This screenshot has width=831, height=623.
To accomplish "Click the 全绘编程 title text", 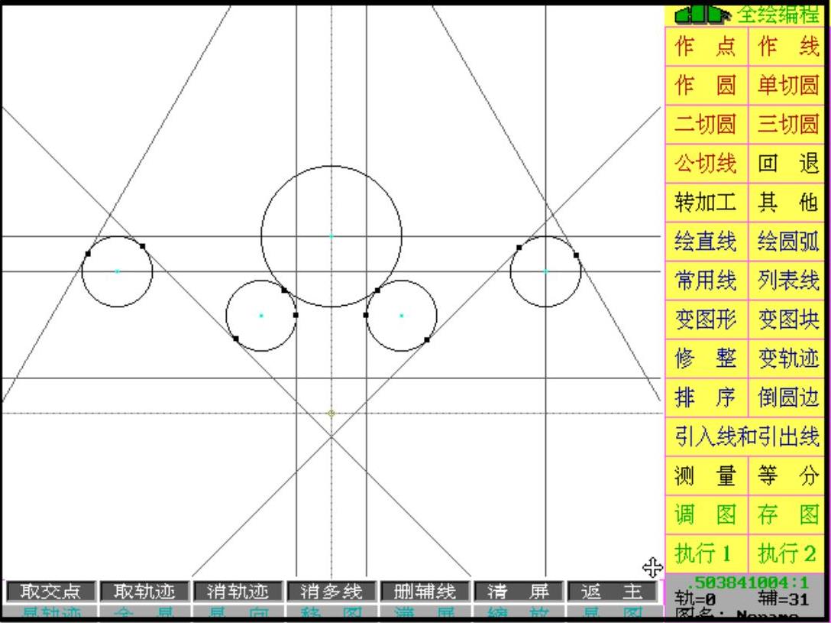I will 779,15.
